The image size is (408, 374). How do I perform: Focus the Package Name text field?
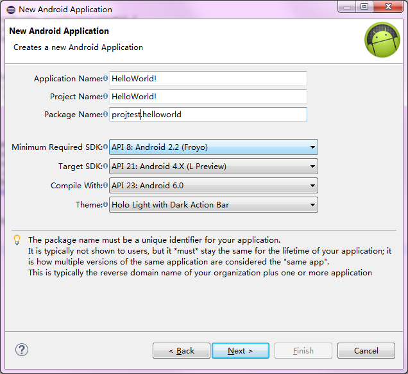pyautogui.click(x=208, y=114)
